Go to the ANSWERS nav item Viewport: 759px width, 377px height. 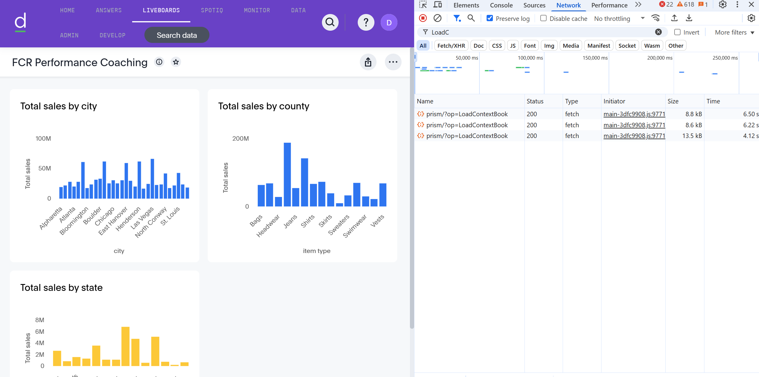[x=109, y=10]
